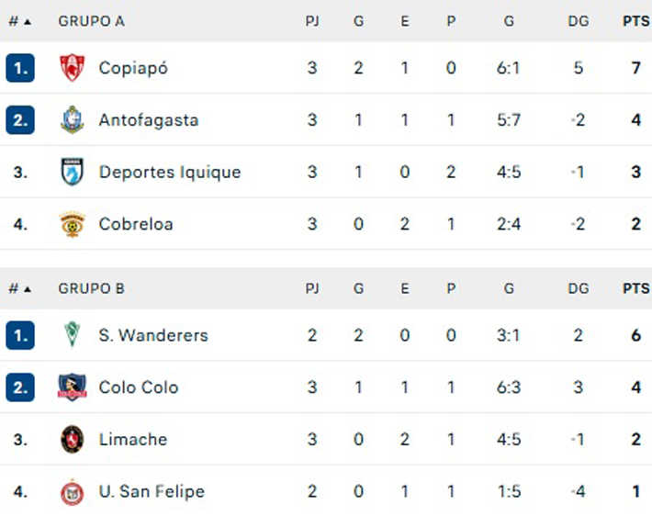Click the U. San Felipe badge
The image size is (652, 516).
tap(73, 492)
